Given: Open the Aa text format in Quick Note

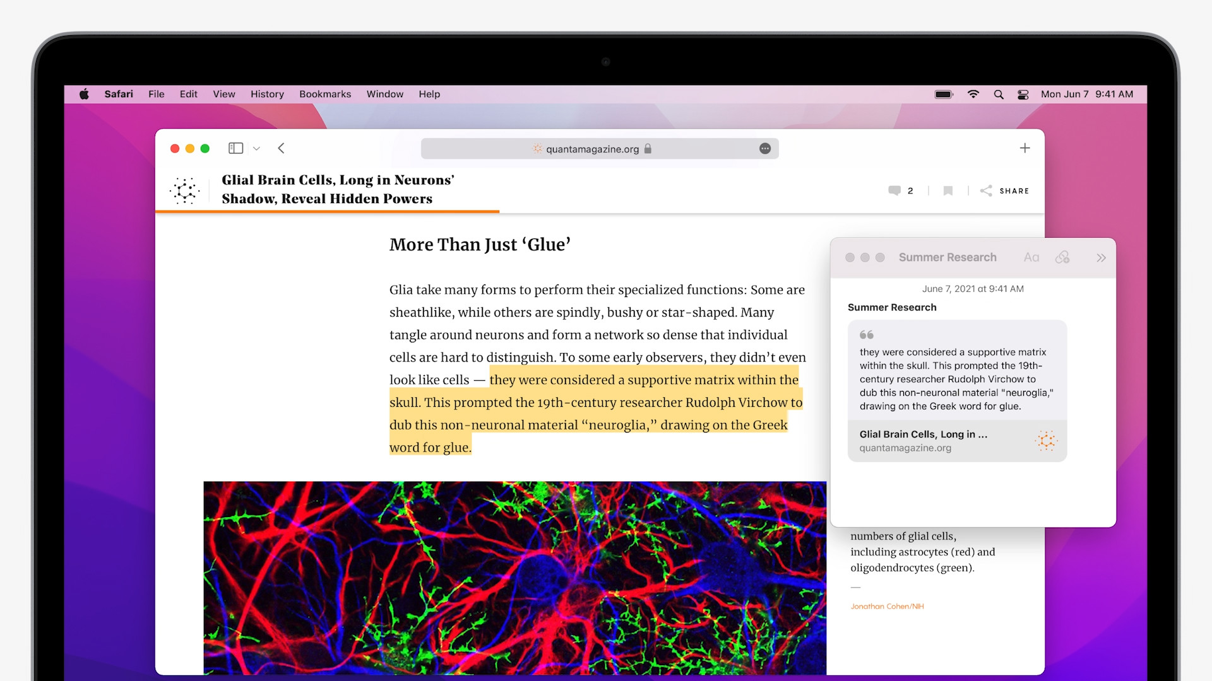Looking at the screenshot, I should (1031, 257).
